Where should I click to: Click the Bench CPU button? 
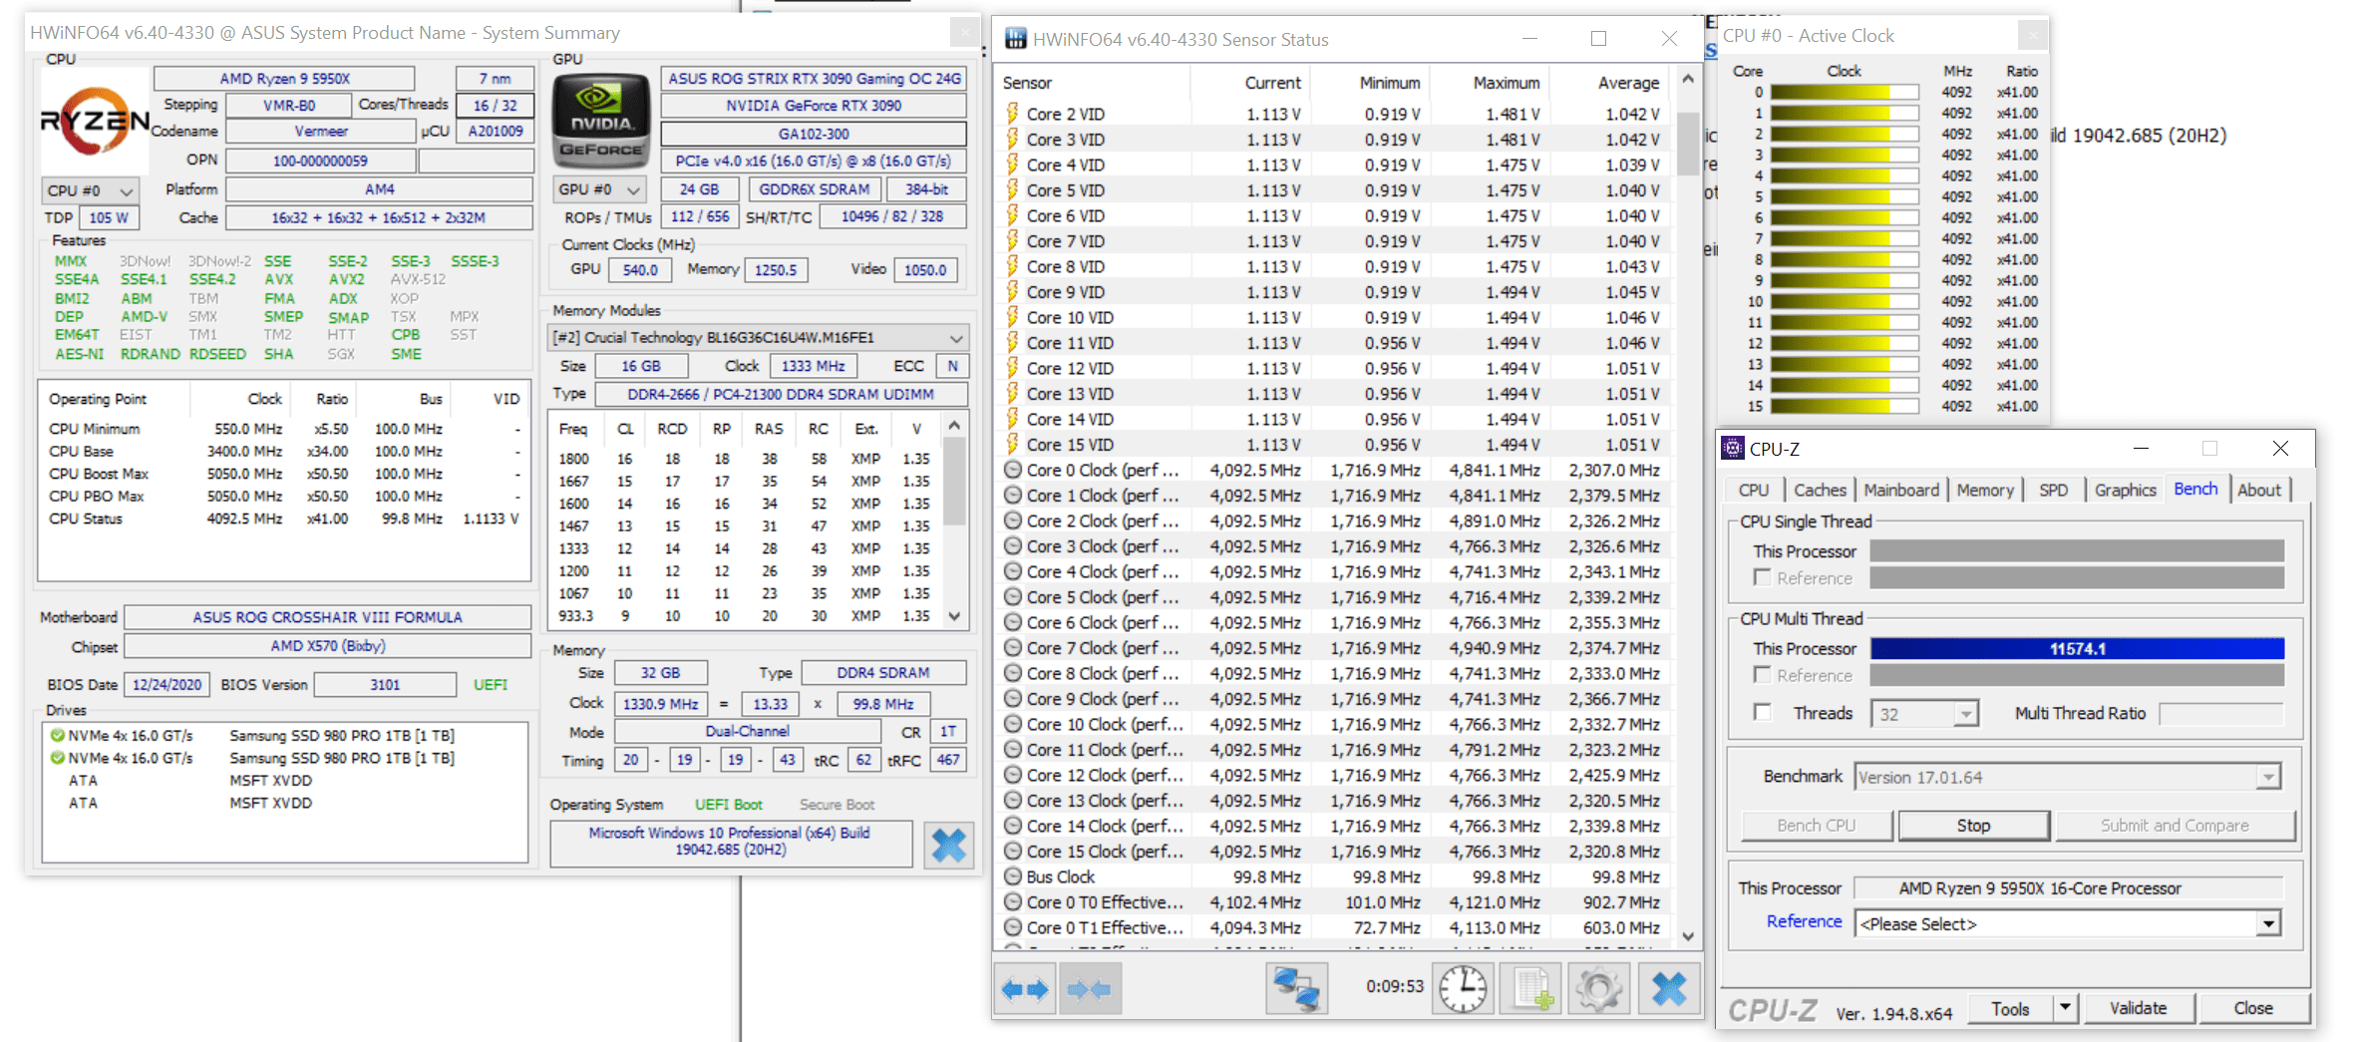click(1816, 826)
